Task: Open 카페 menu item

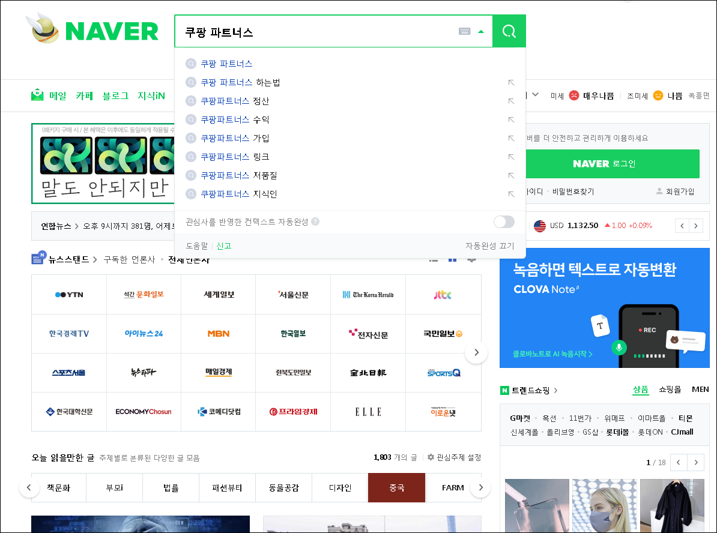Action: tap(84, 95)
